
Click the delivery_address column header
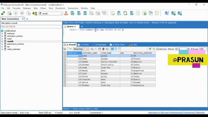point(144,53)
